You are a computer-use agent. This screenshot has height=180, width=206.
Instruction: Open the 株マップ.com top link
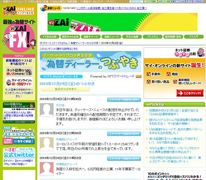coord(178,1)
